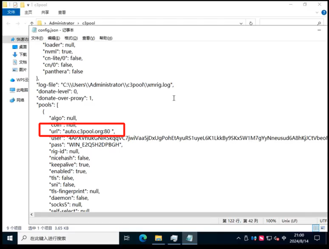Click the Notepad horizontal scrollbar track
The width and height of the screenshot is (329, 249).
point(180,214)
